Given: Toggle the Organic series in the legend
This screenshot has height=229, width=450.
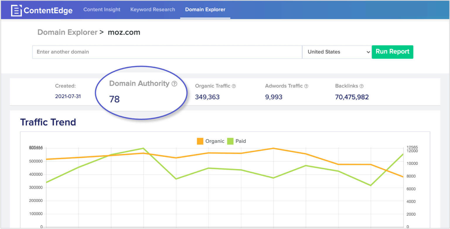Looking at the screenshot, I should click(x=214, y=141).
